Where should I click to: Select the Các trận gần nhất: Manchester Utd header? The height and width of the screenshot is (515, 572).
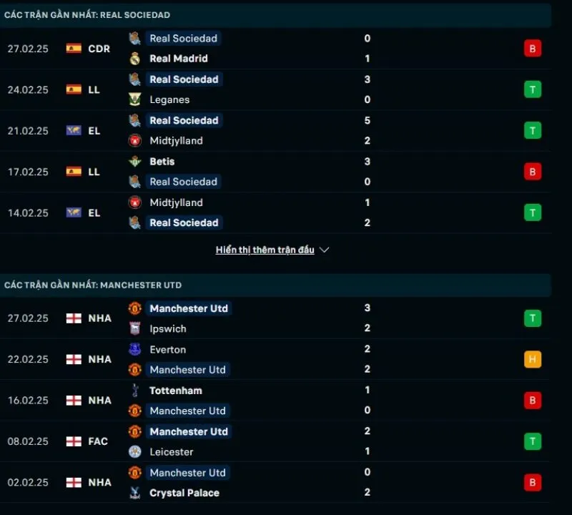pos(93,285)
